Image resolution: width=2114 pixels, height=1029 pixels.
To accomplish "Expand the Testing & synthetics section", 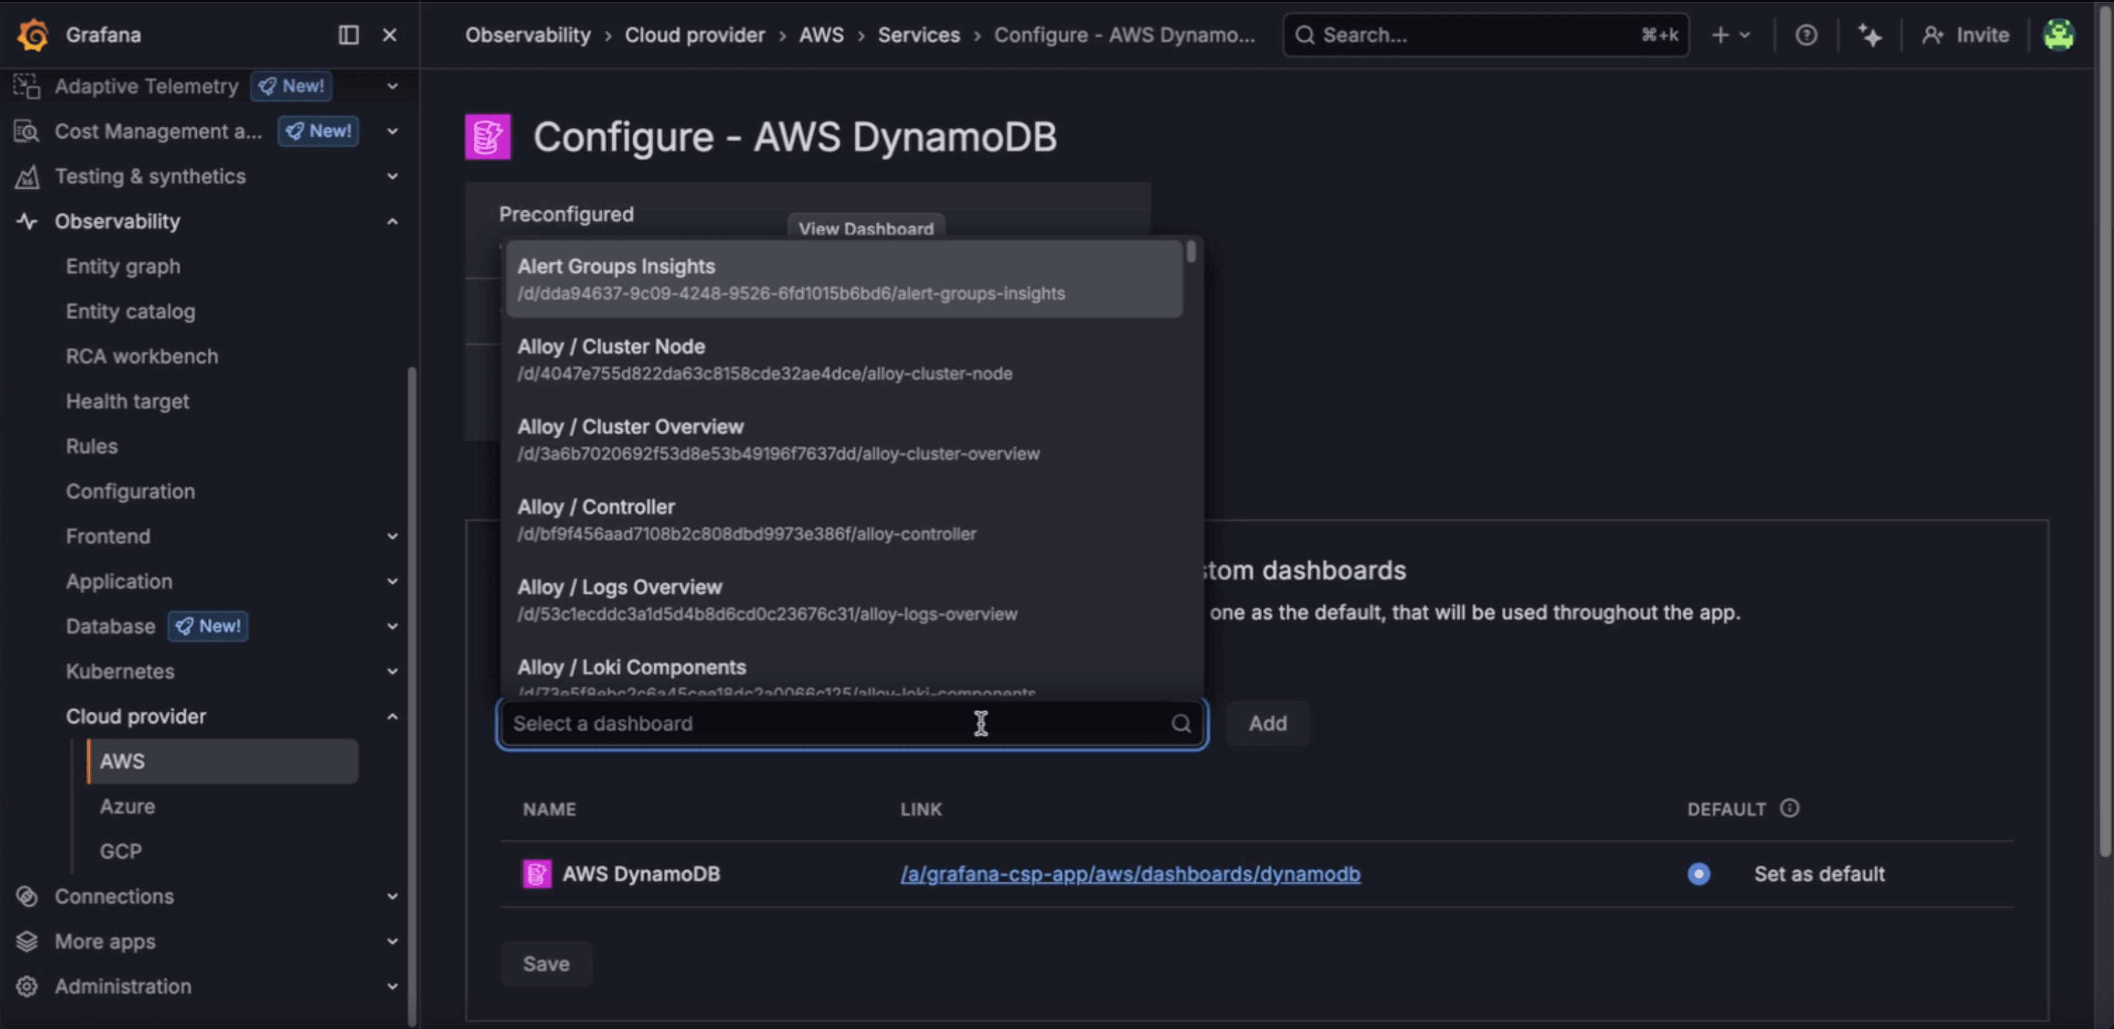I will tap(392, 176).
